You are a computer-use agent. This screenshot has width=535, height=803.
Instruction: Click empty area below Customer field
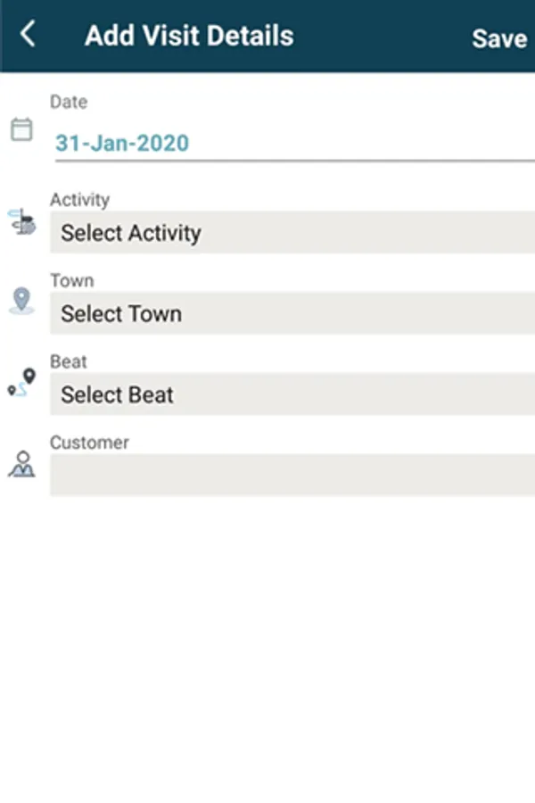(x=267, y=642)
